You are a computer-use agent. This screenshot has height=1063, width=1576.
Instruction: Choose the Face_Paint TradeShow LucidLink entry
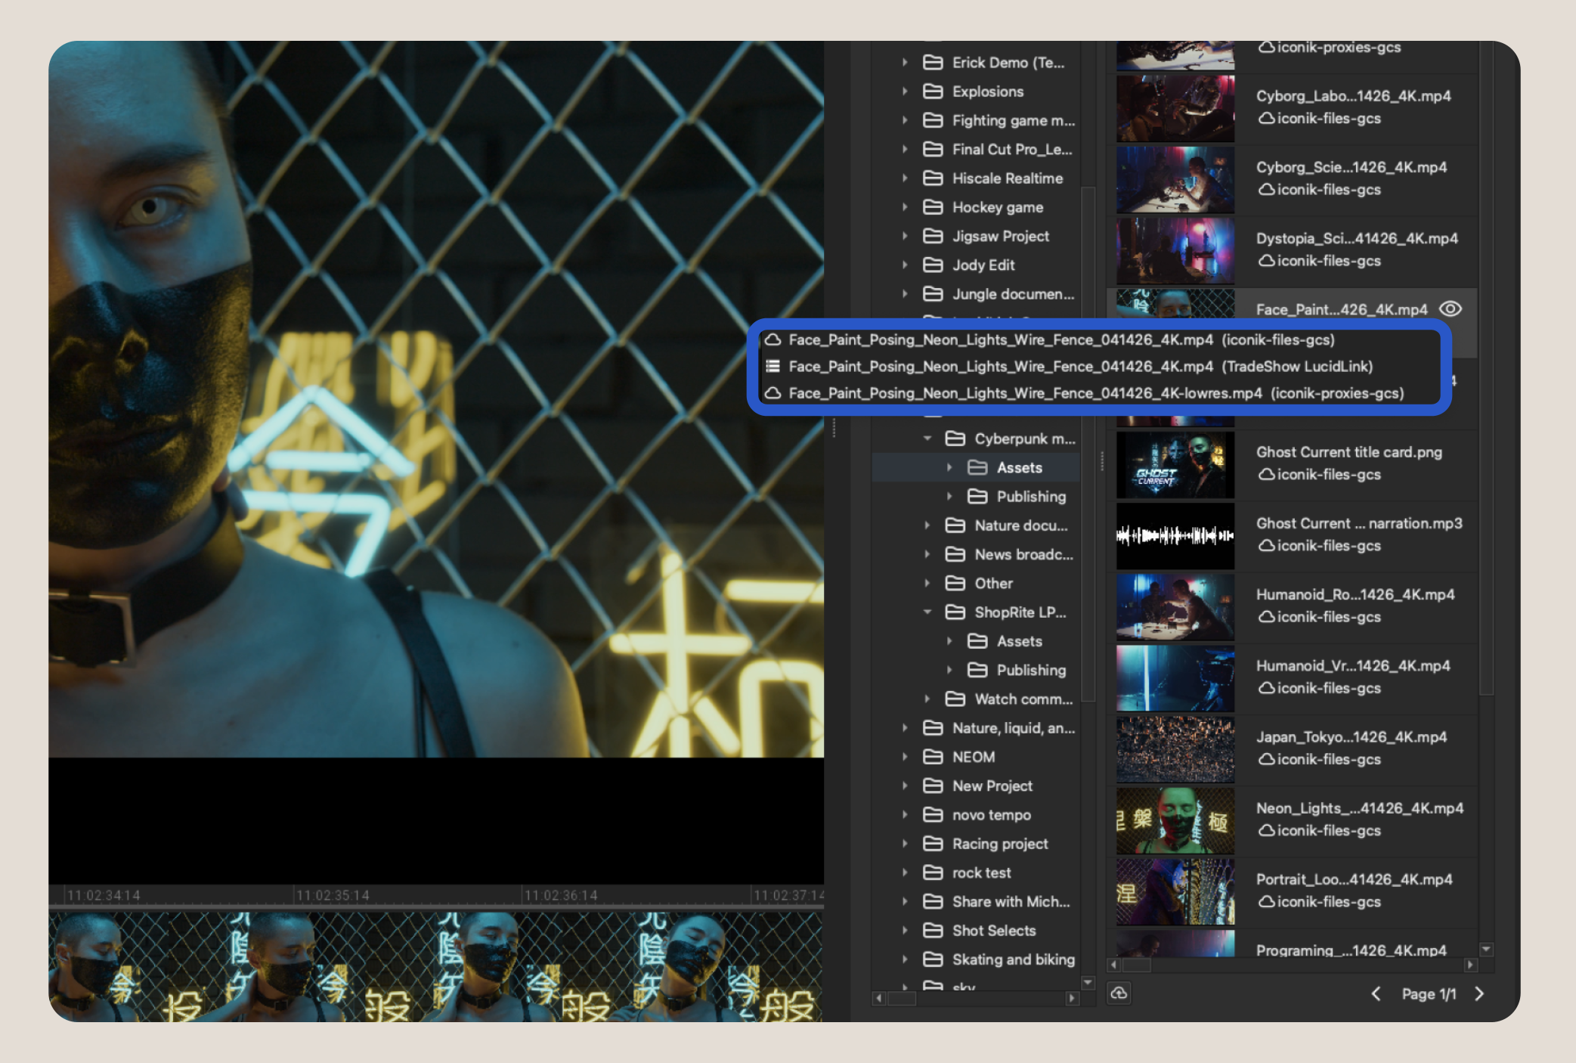point(1079,367)
